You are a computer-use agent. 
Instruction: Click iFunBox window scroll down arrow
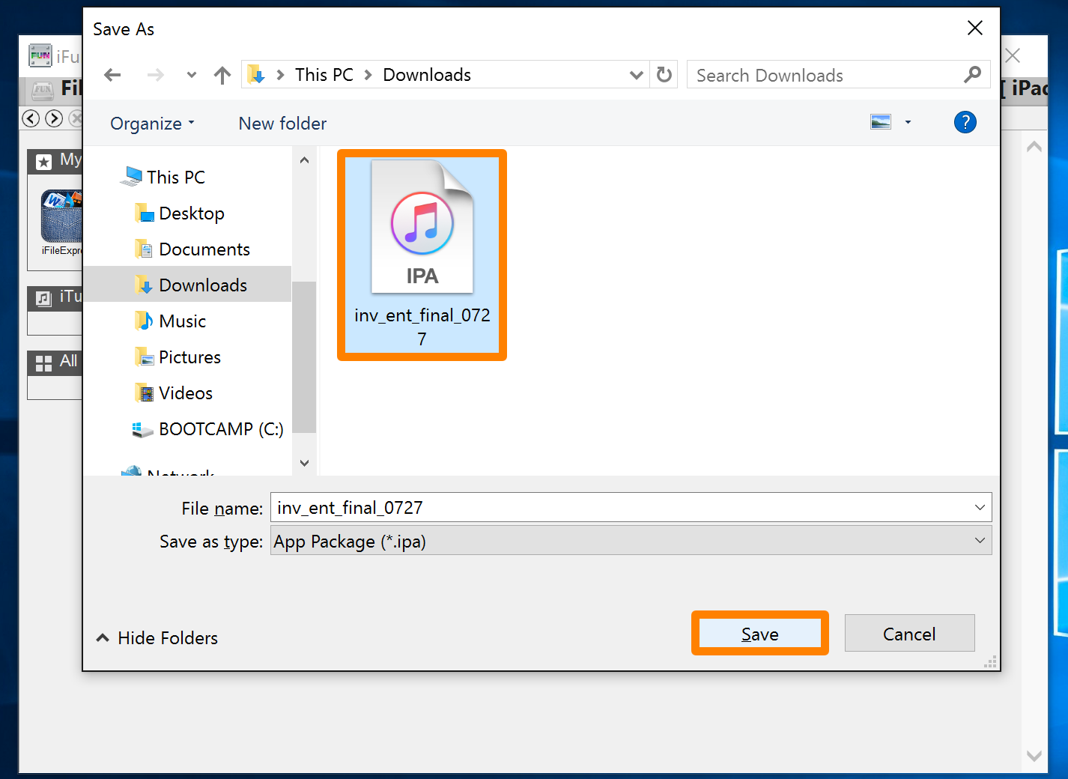1034,756
